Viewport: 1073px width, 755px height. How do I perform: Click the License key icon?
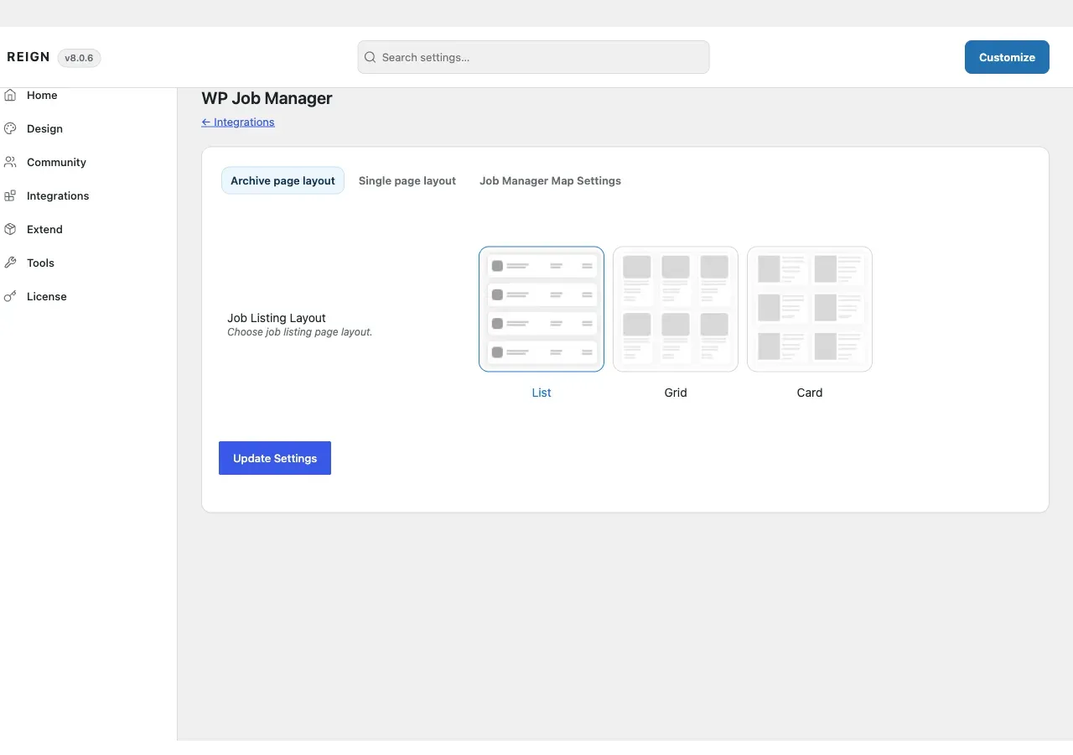click(10, 296)
